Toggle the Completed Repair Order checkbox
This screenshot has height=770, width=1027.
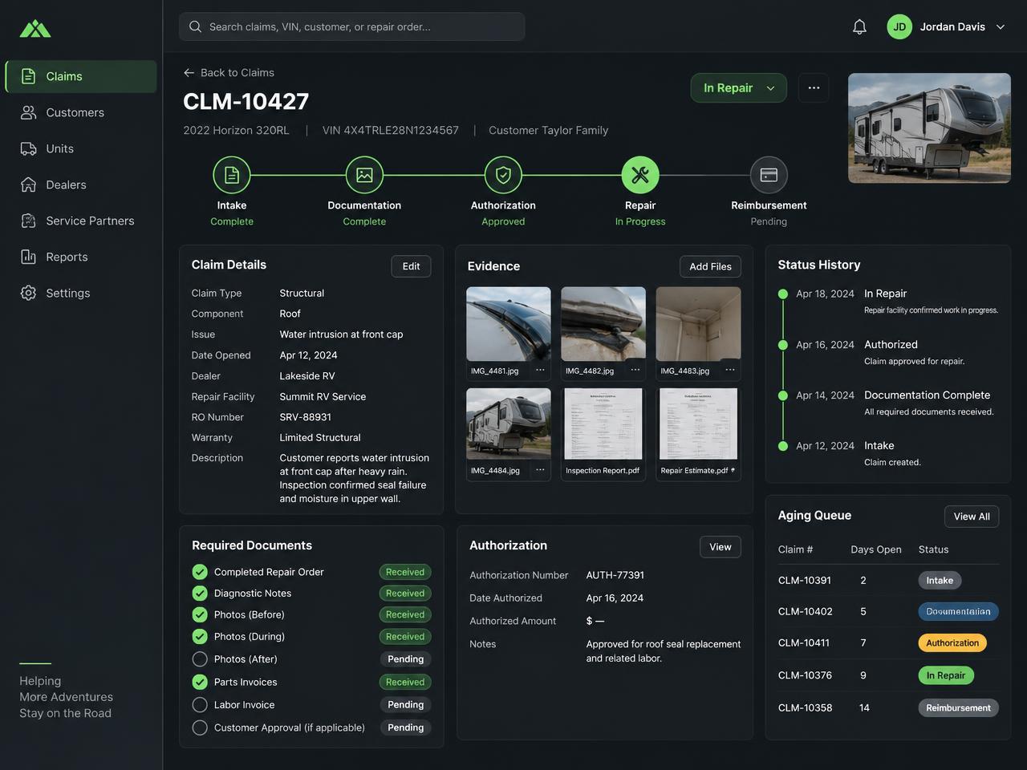coord(200,572)
